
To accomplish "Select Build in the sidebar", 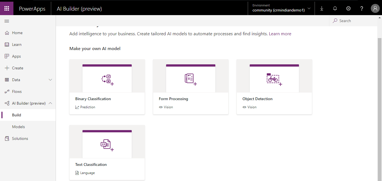I will click(x=16, y=115).
